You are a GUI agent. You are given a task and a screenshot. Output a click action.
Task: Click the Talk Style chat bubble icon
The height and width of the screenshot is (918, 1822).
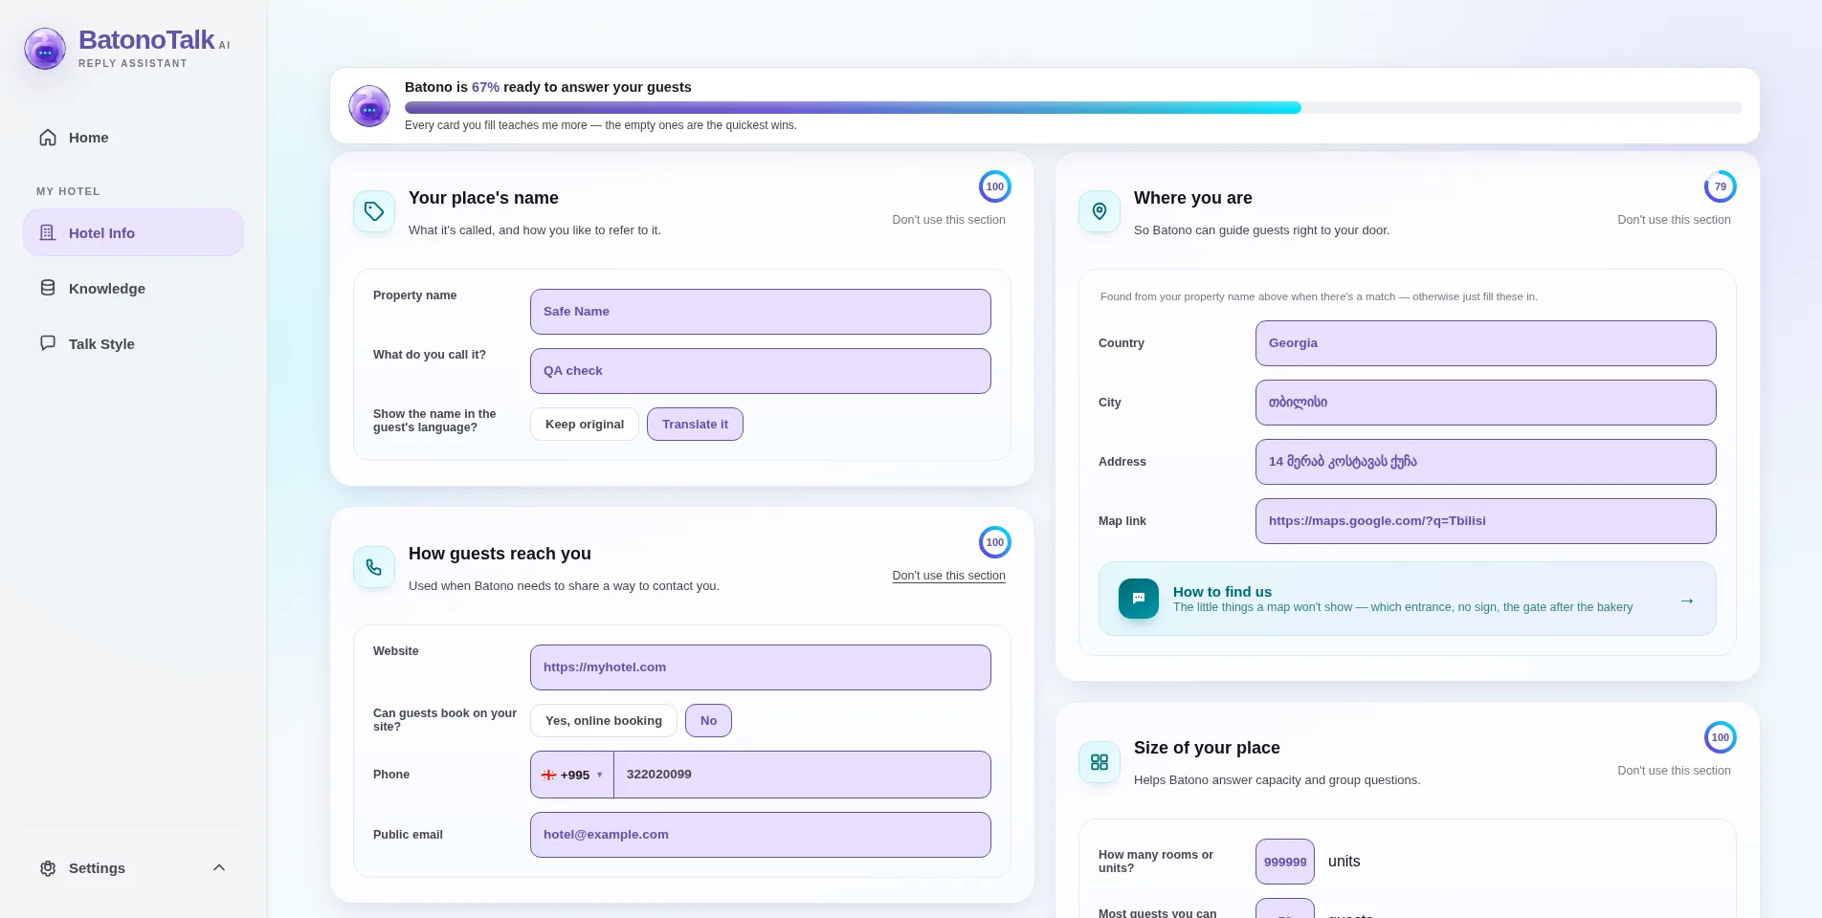pyautogui.click(x=48, y=343)
